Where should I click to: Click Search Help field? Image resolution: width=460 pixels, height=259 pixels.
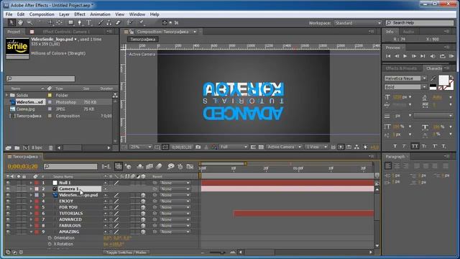pyautogui.click(x=420, y=22)
